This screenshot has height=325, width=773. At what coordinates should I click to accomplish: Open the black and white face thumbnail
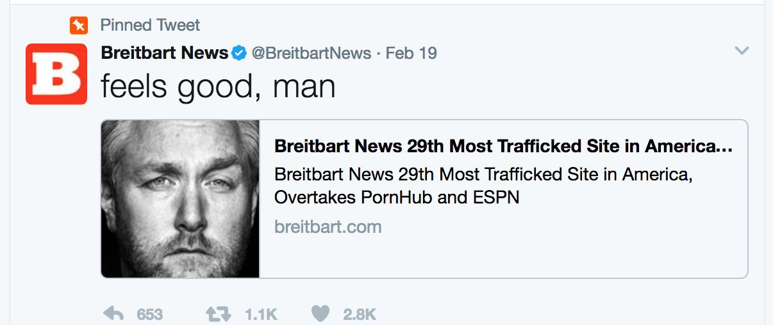181,199
